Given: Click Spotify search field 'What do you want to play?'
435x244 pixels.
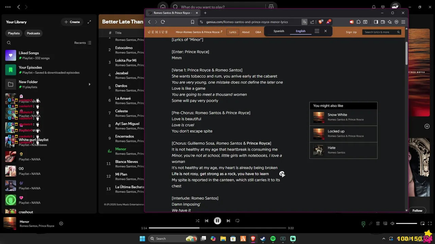Looking at the screenshot, I should (217, 7).
